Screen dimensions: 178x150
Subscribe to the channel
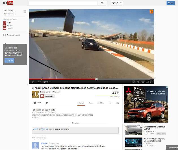(47, 96)
